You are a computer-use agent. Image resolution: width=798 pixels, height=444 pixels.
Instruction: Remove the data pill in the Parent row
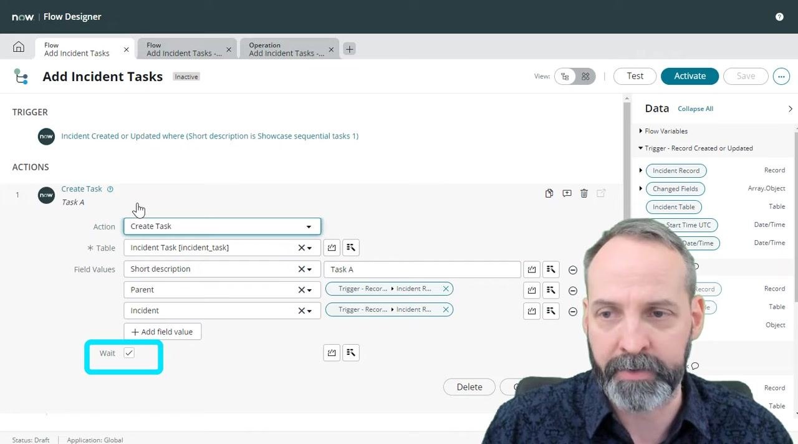(446, 289)
